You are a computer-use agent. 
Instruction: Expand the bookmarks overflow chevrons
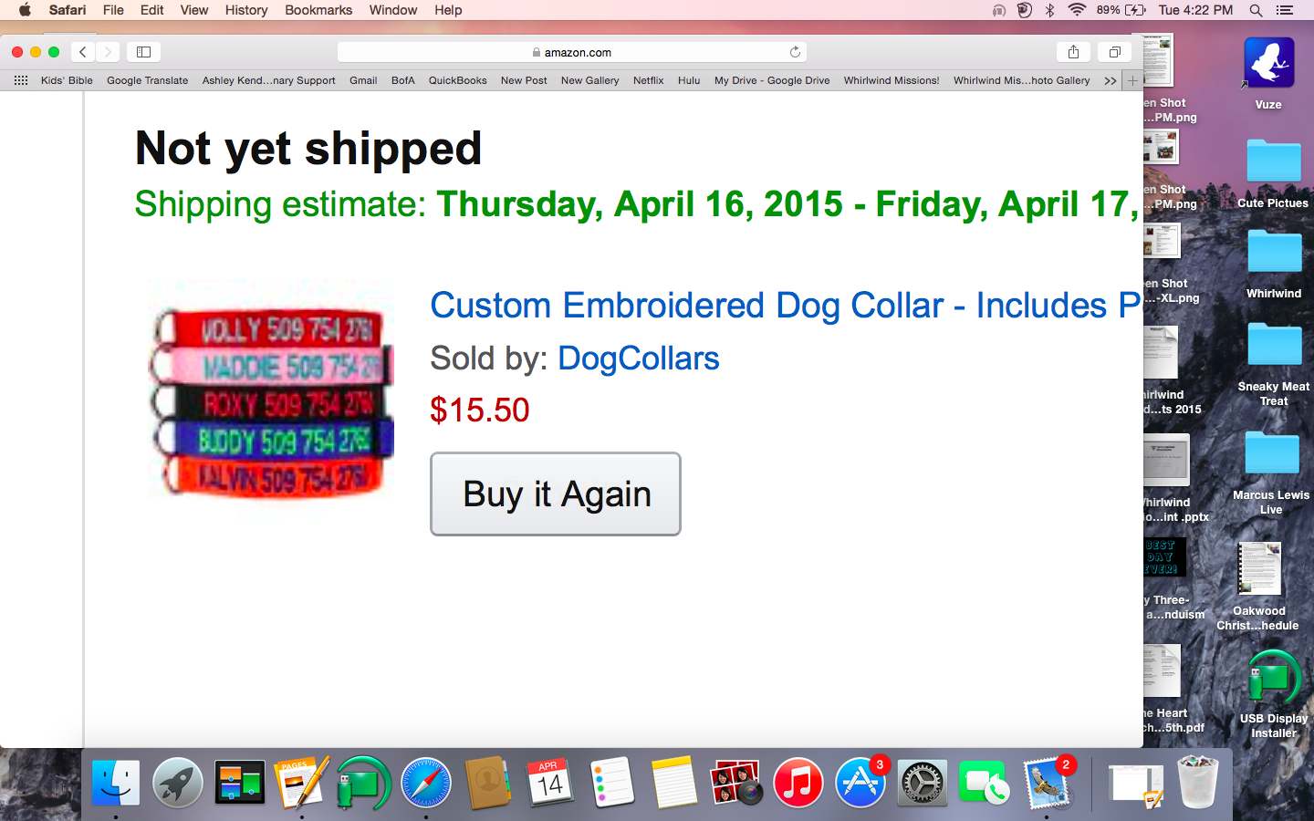point(1110,80)
